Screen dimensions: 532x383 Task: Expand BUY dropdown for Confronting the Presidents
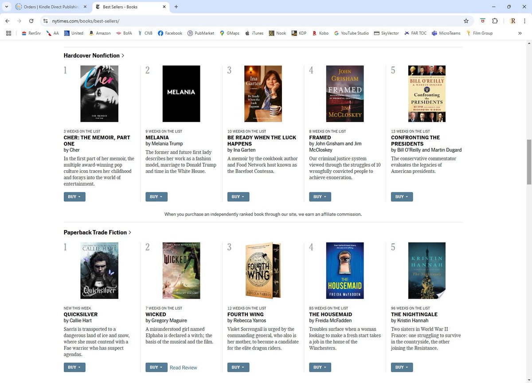point(402,197)
